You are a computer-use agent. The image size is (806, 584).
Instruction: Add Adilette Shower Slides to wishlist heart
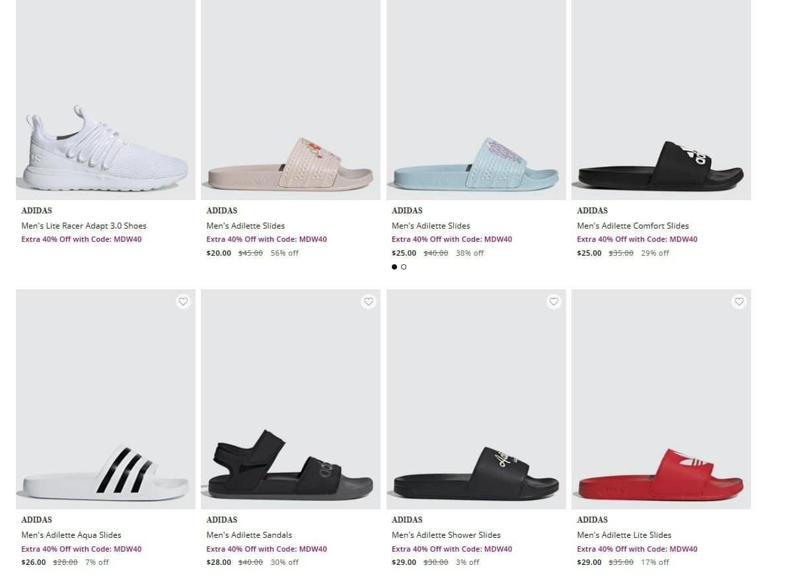click(x=554, y=301)
